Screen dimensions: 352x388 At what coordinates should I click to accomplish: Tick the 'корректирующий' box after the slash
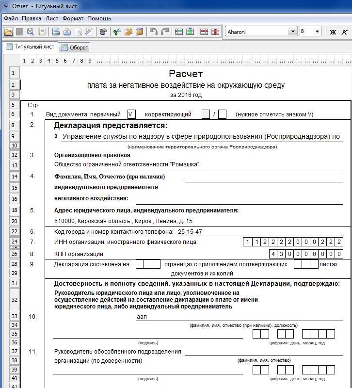pos(222,114)
